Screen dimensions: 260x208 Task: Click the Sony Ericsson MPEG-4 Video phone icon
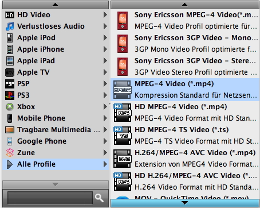click(123, 21)
